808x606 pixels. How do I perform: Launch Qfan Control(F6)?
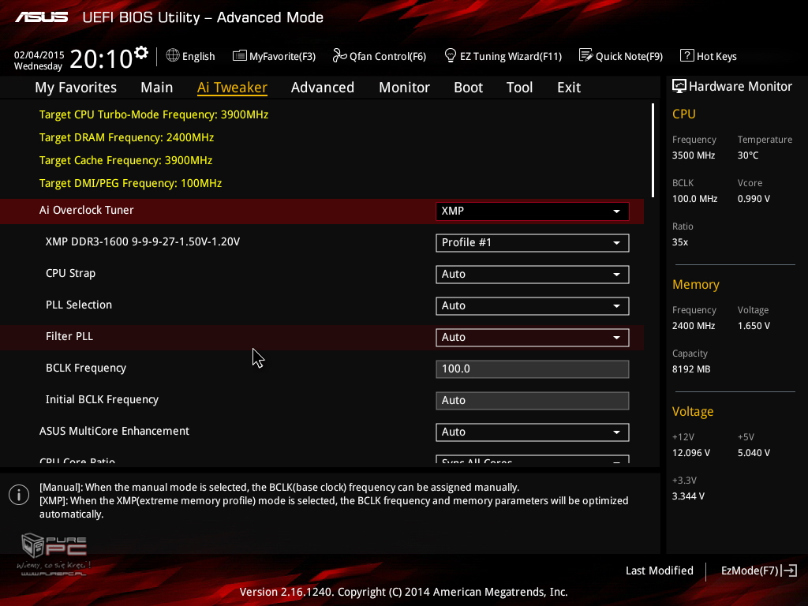(380, 56)
